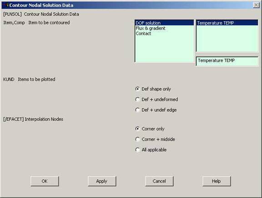Open Help for PLNSOL command

pos(217,181)
